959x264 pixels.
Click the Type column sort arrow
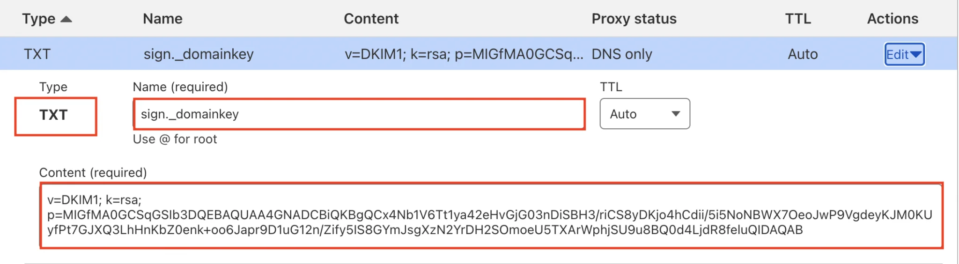click(66, 19)
